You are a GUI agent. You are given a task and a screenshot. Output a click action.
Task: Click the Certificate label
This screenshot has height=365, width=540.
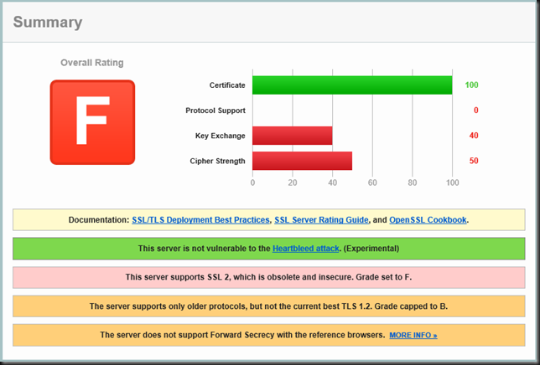[227, 85]
